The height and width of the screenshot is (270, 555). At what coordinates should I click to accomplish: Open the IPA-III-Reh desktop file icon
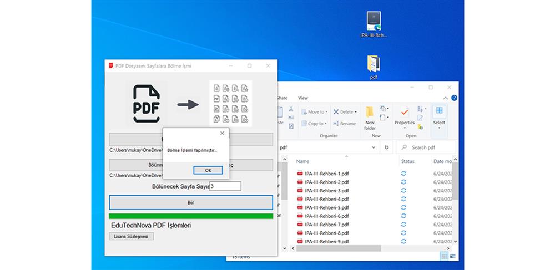tap(374, 23)
